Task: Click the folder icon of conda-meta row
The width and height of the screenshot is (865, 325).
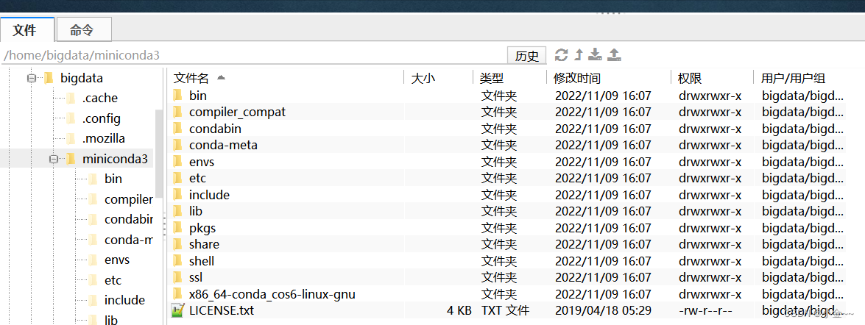Action: point(177,145)
